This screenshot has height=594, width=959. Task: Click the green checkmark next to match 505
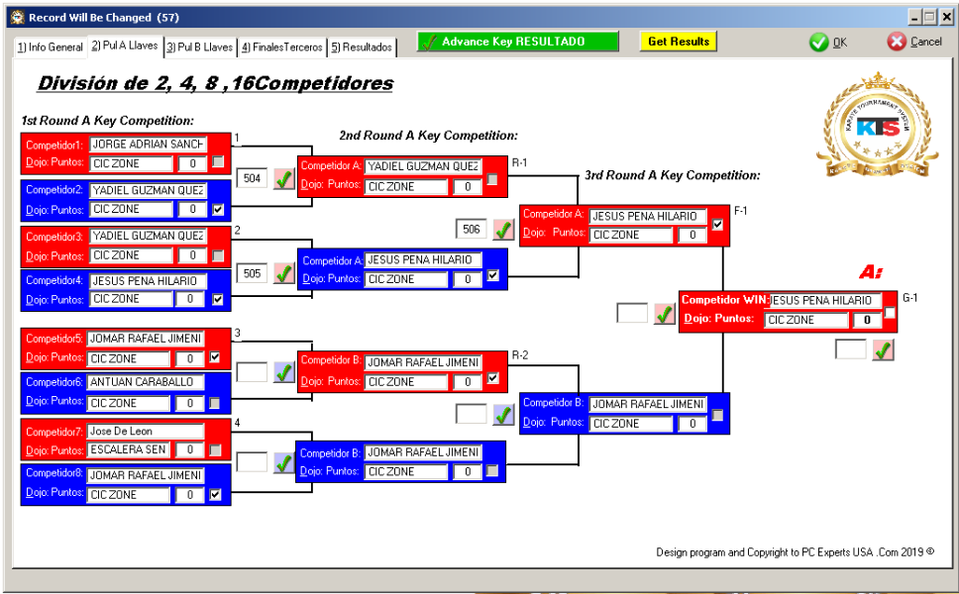tap(283, 274)
